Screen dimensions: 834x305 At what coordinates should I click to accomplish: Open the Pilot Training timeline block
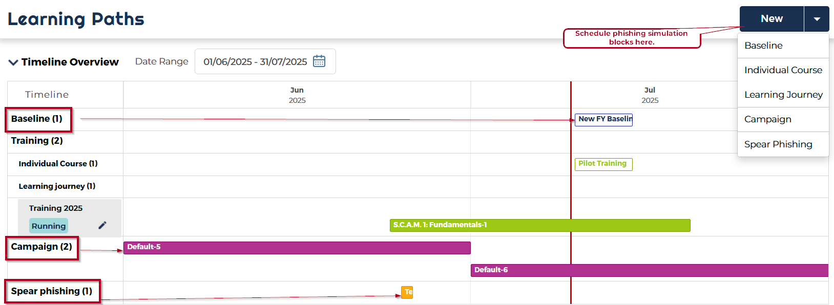(603, 164)
